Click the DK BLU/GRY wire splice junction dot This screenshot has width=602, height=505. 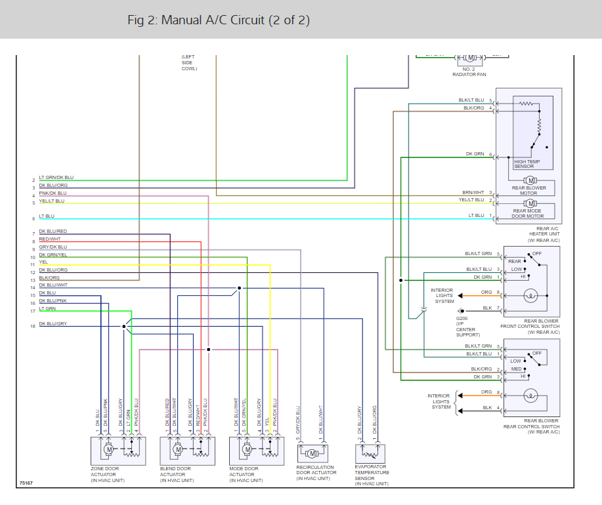pyautogui.click(x=124, y=327)
